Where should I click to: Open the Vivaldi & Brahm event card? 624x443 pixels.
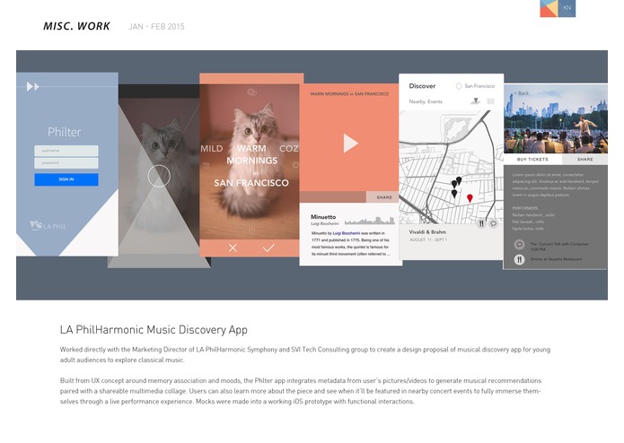coord(451,240)
